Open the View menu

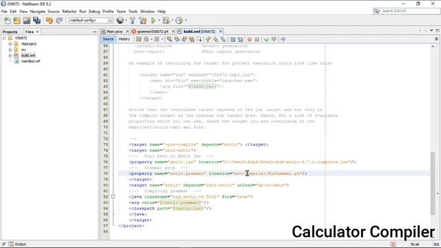(23, 12)
